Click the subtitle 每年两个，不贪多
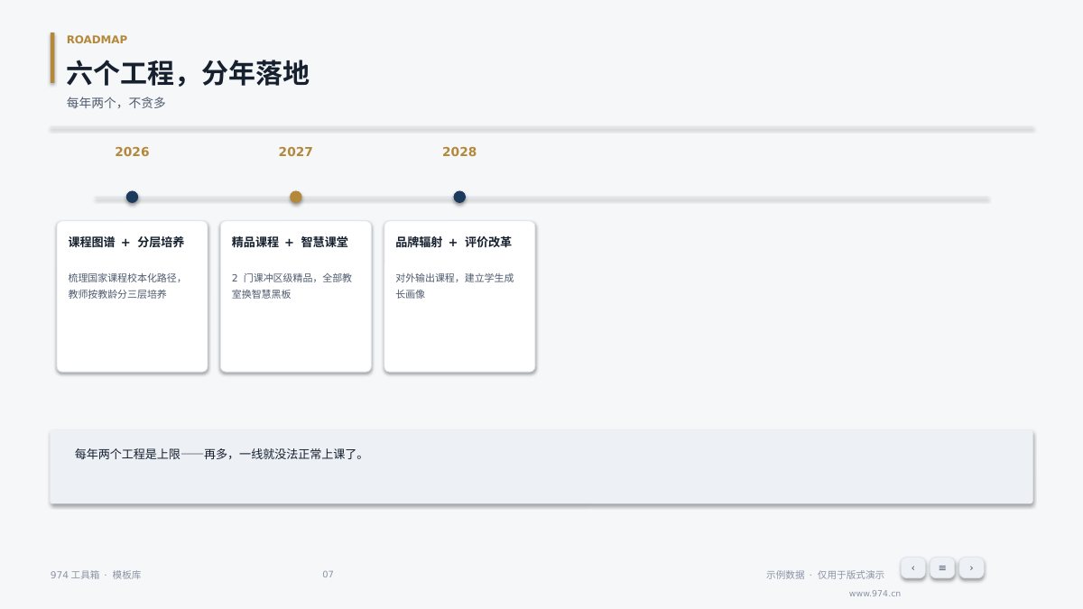This screenshot has height=609, width=1083. [x=116, y=103]
